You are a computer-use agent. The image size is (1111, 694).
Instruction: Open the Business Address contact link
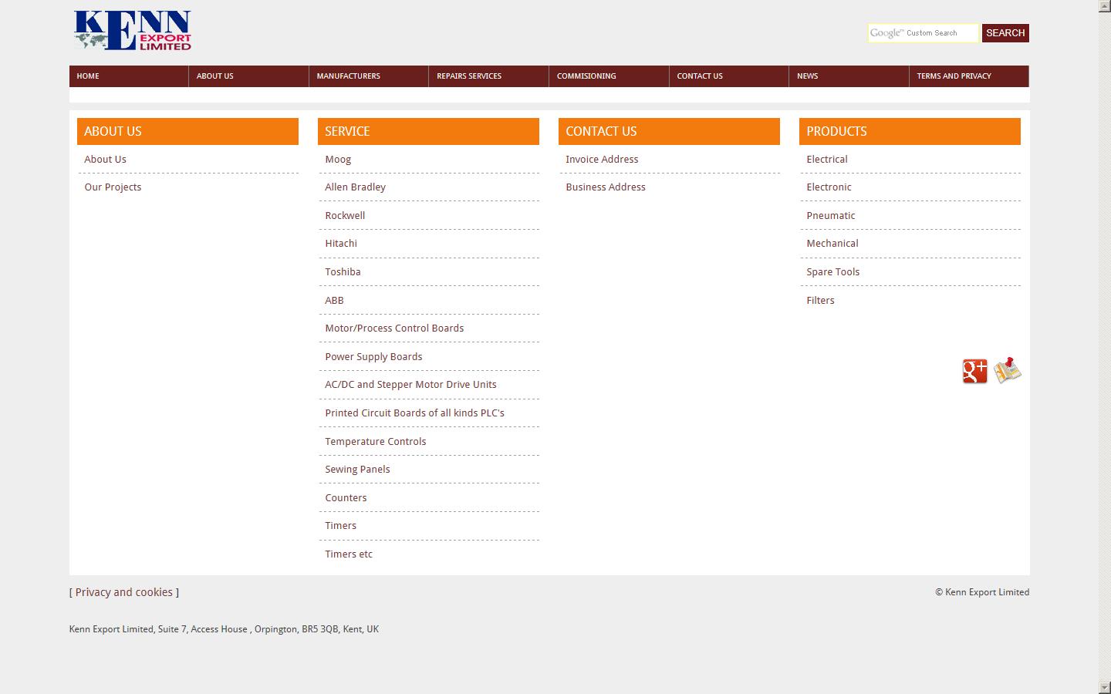coord(605,187)
